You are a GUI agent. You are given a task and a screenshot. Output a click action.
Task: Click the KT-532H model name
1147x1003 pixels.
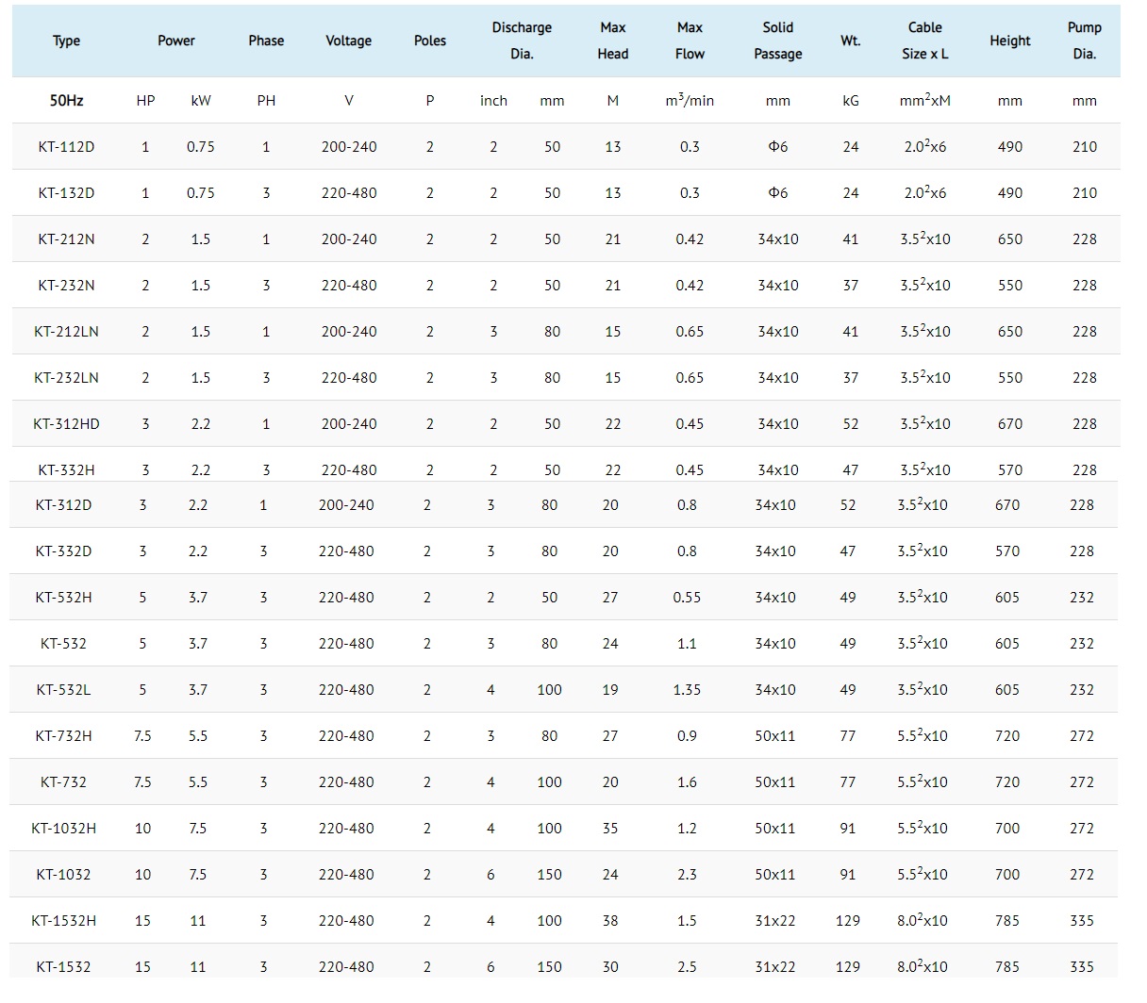pos(63,598)
